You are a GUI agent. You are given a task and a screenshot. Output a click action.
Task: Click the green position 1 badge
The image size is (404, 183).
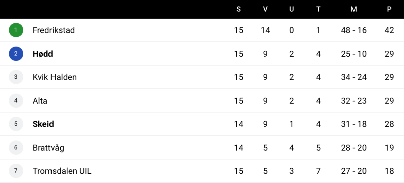tap(16, 30)
